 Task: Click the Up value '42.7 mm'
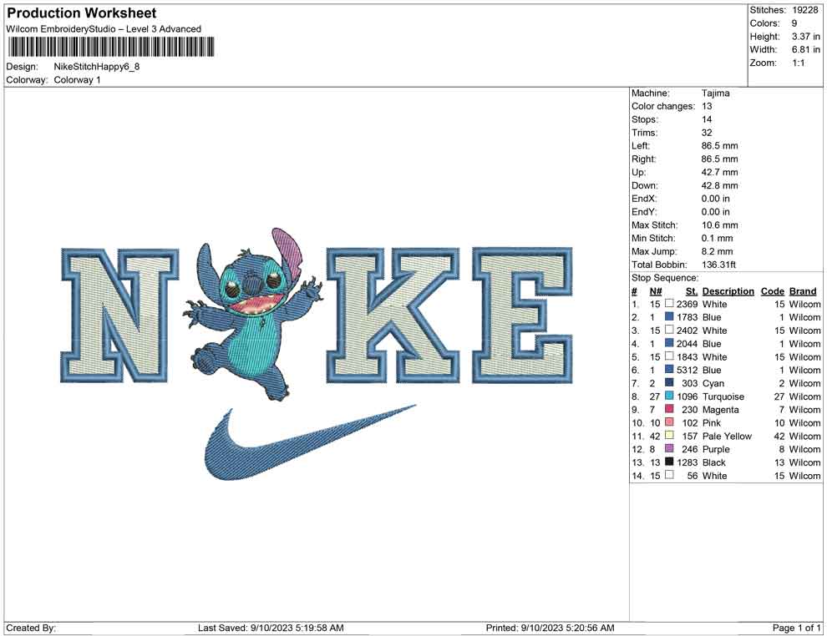(720, 172)
